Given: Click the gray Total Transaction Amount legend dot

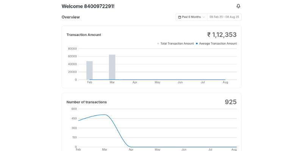Looking at the screenshot, I should coord(158,43).
